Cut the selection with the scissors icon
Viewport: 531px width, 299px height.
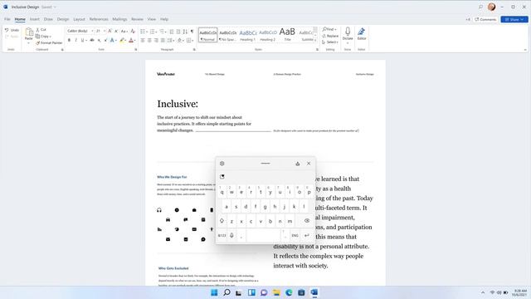pos(41,30)
